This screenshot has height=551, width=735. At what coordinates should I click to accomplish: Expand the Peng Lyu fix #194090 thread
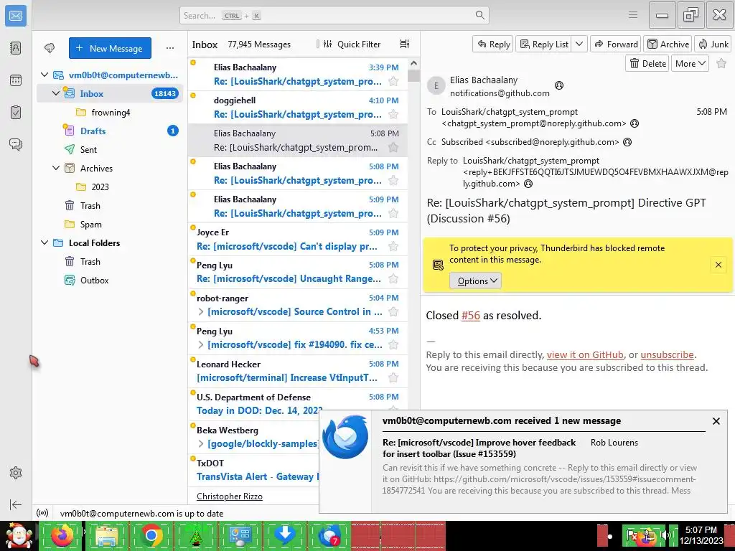click(201, 345)
